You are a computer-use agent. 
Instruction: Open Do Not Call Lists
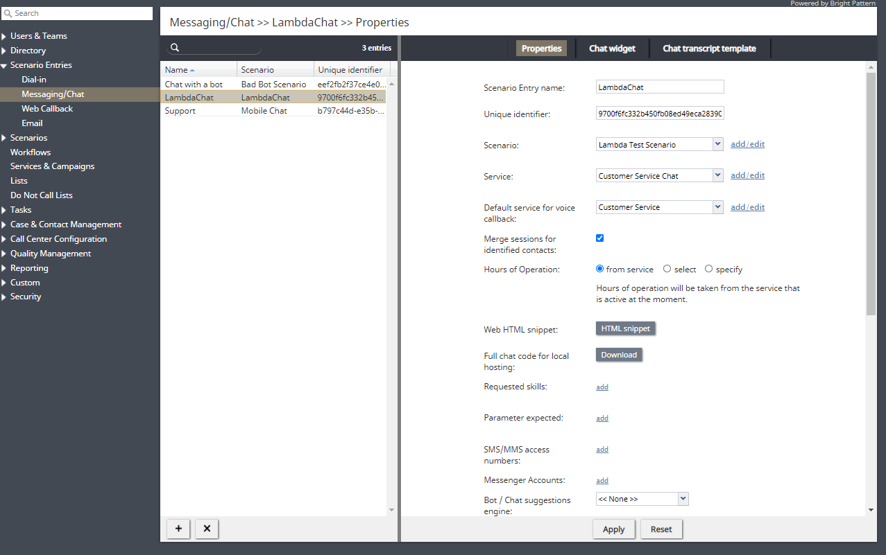tap(41, 195)
